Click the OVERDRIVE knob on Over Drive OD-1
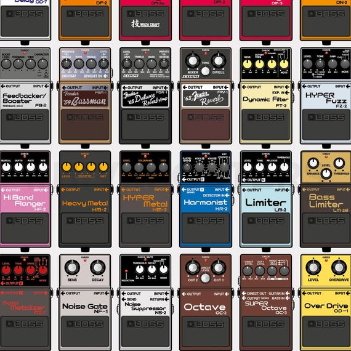The image size is (351, 351). click(x=339, y=267)
